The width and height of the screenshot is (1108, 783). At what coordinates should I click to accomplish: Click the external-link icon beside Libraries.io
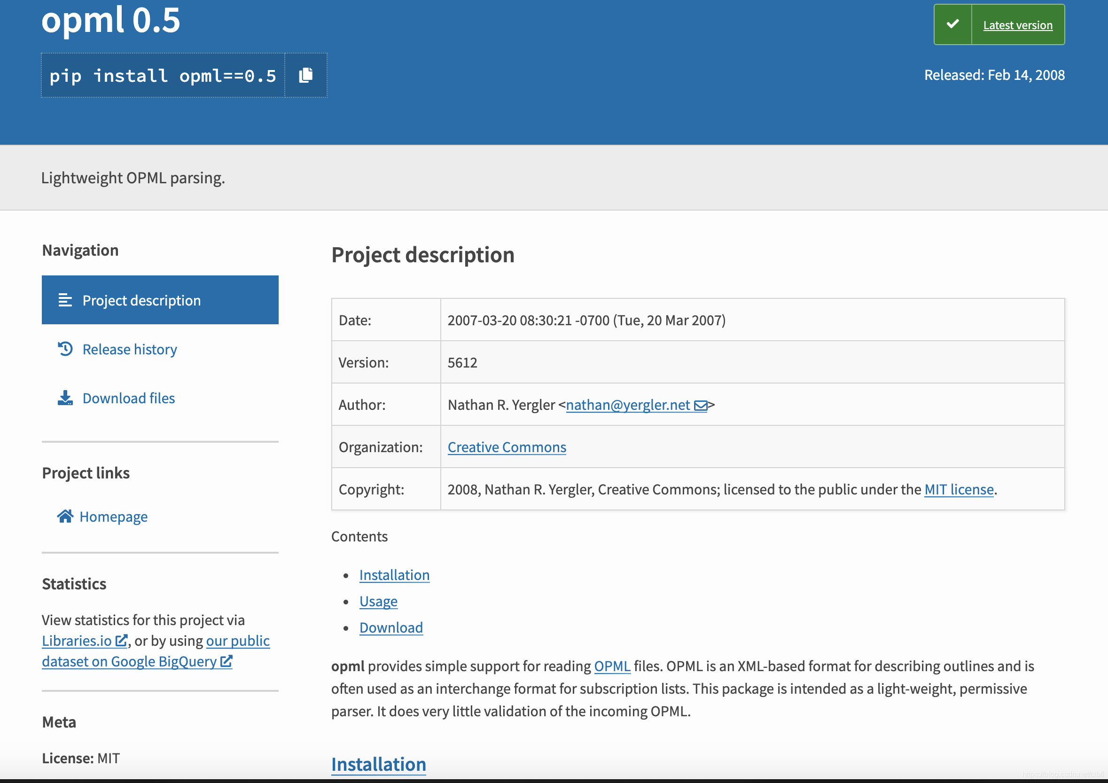tap(122, 641)
